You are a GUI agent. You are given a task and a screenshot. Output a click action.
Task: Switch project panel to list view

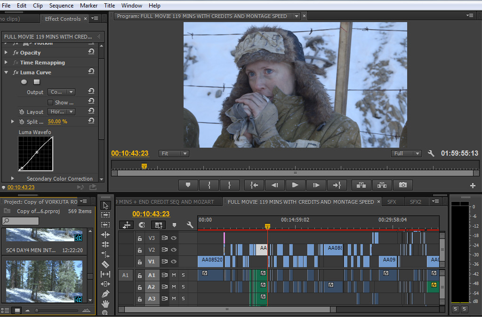5,310
